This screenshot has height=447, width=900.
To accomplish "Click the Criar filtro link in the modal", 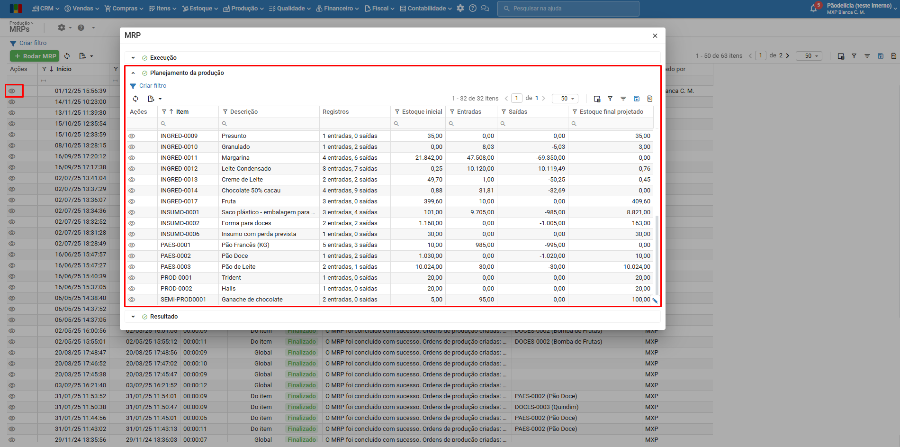I will click(x=153, y=86).
